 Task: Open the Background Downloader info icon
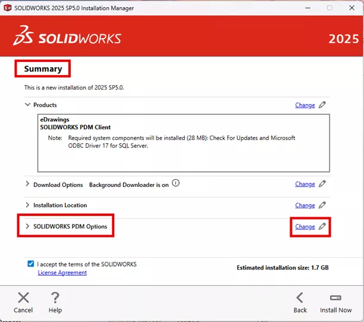click(175, 183)
